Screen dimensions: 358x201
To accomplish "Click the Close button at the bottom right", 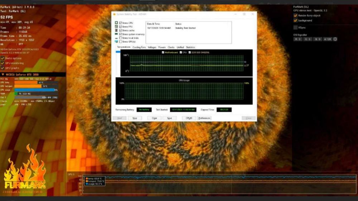I will tap(249, 118).
